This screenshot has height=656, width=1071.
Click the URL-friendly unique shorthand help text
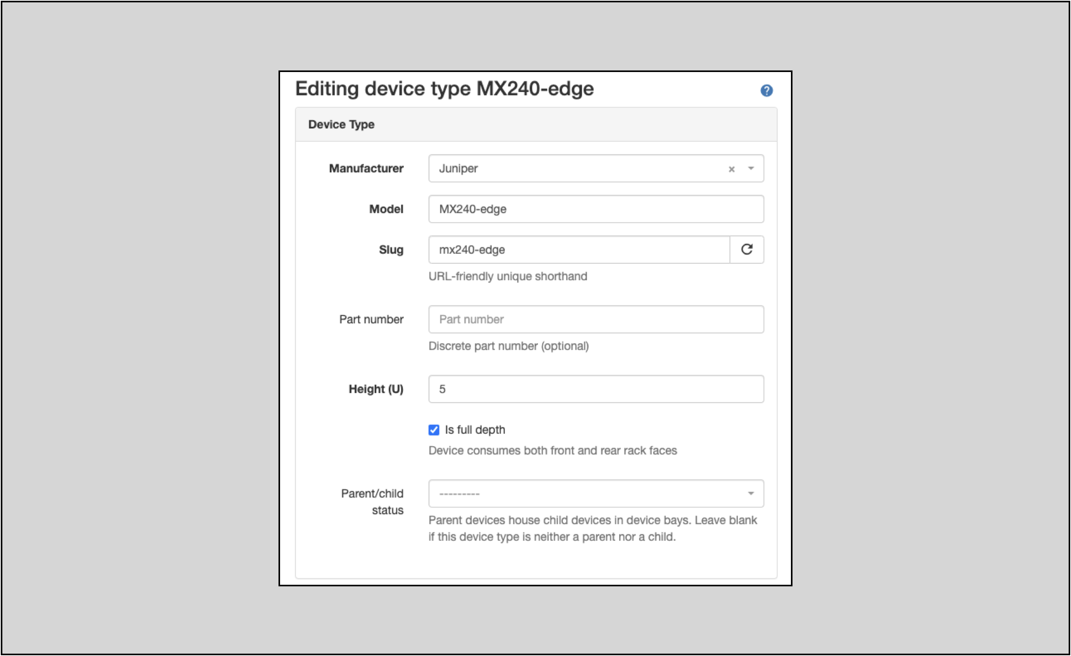508,276
